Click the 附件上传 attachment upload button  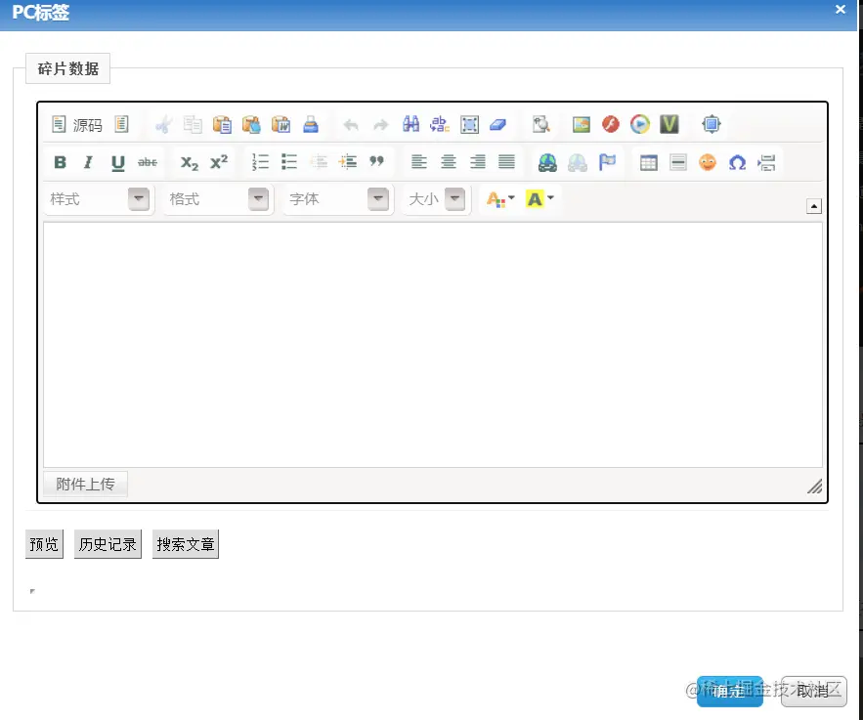pyautogui.click(x=85, y=484)
